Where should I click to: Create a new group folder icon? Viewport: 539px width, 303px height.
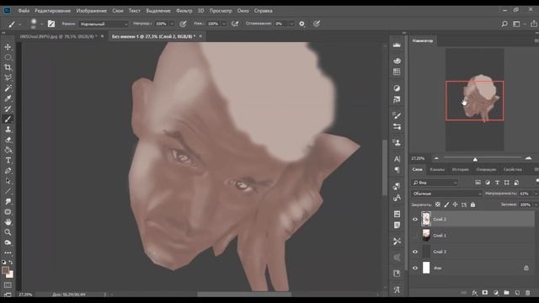point(506,293)
